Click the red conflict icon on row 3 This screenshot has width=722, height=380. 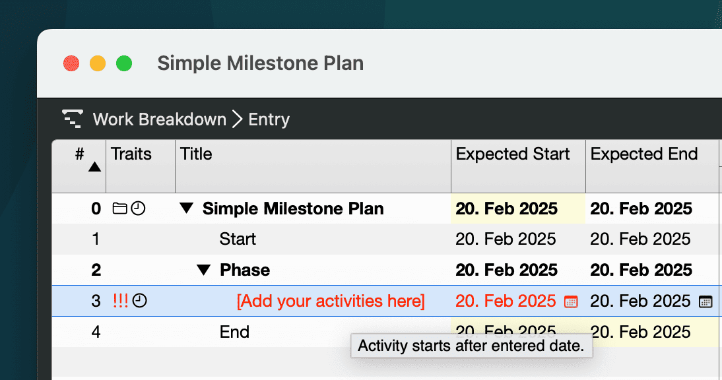click(121, 301)
